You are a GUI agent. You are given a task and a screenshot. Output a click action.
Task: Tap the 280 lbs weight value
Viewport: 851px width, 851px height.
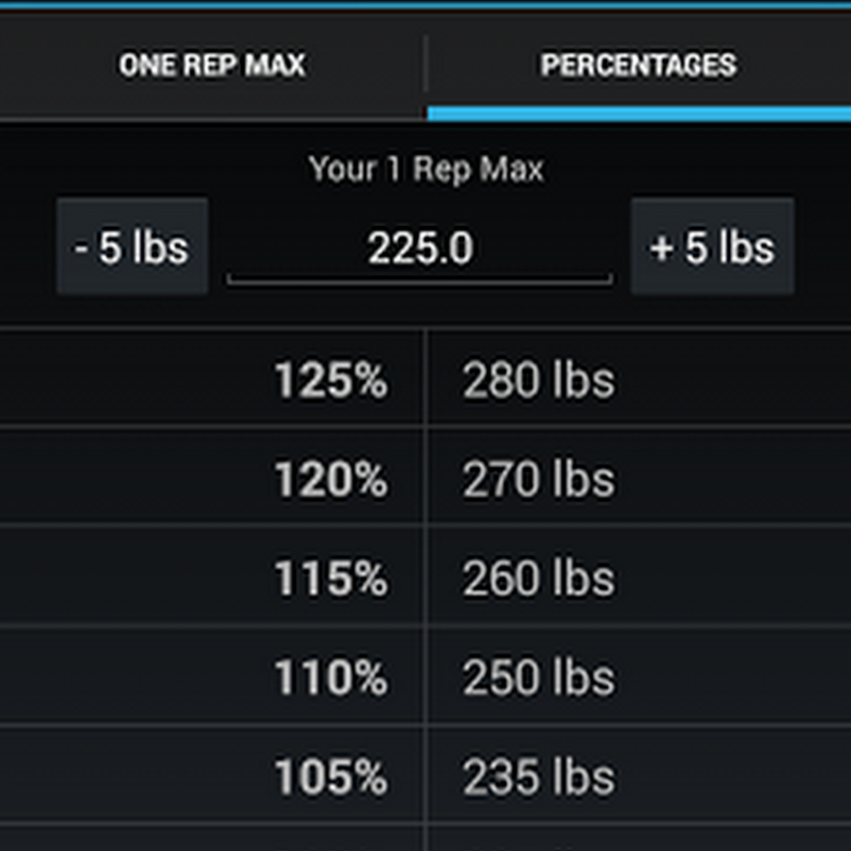[538, 380]
